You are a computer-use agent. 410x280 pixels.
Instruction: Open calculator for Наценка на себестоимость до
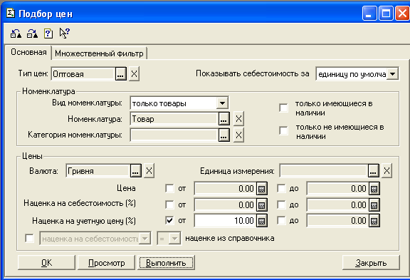click(374, 205)
